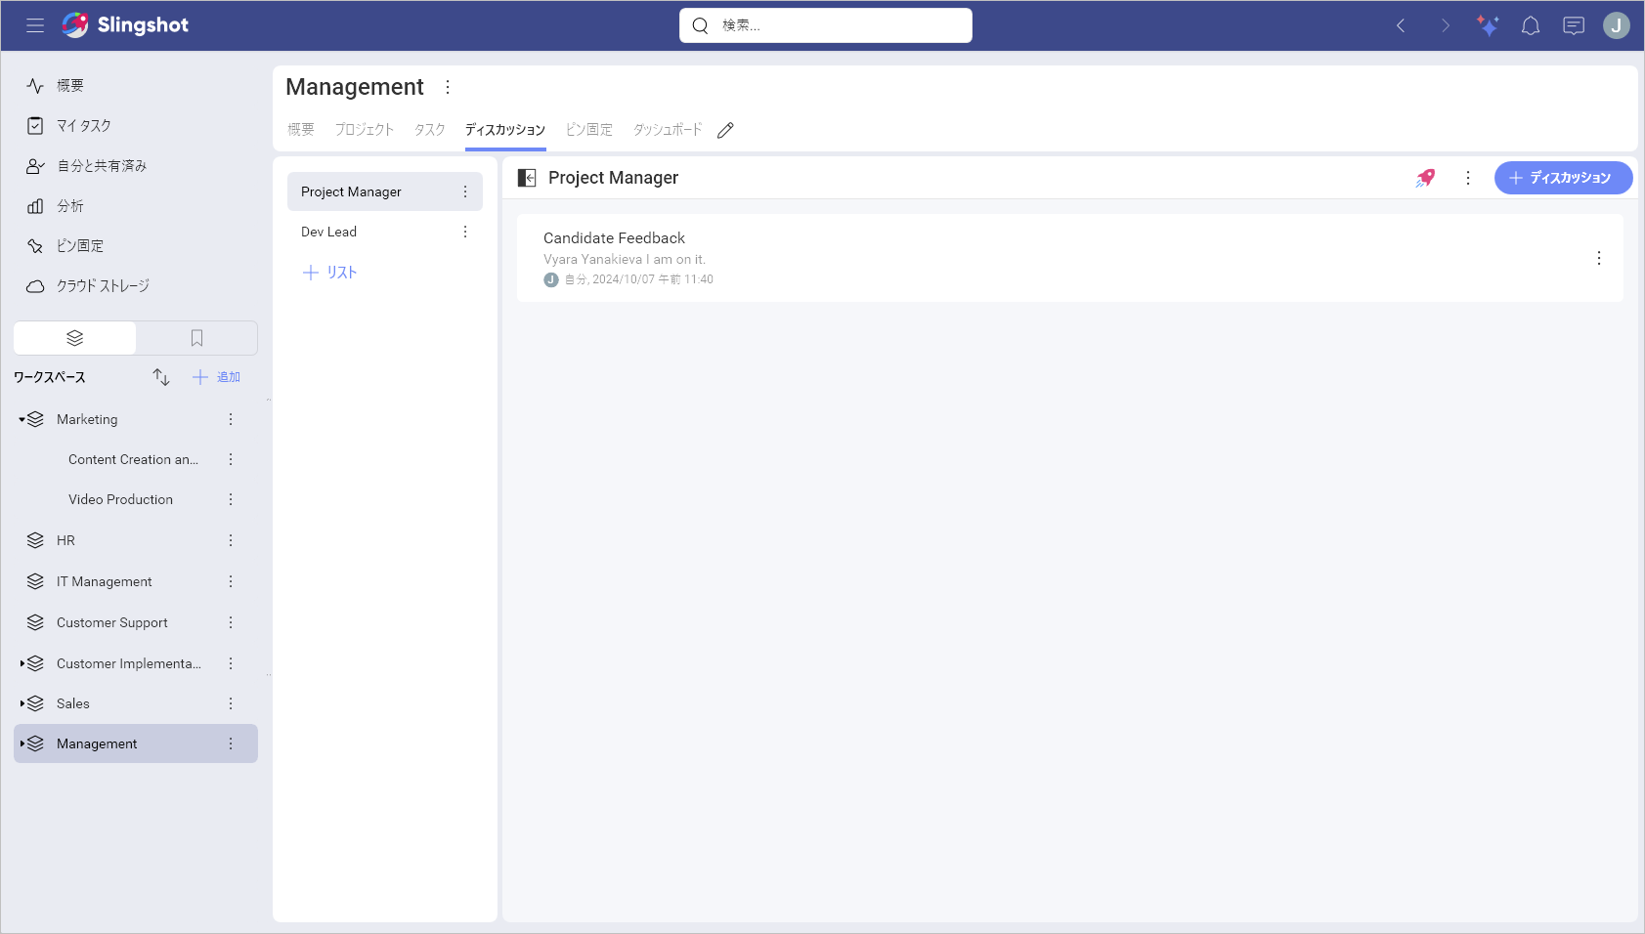
Task: Open Video Production options menu
Action: (231, 499)
